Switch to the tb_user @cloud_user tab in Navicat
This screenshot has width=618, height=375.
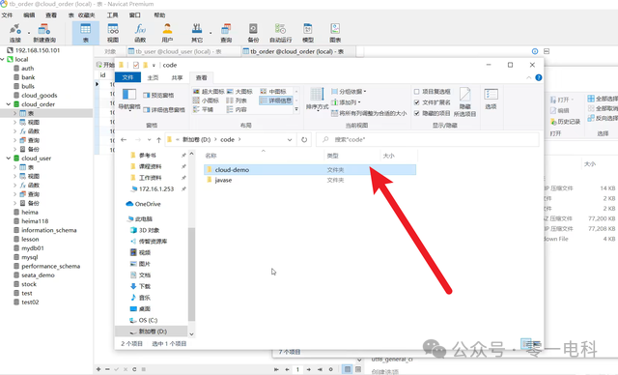click(x=179, y=51)
